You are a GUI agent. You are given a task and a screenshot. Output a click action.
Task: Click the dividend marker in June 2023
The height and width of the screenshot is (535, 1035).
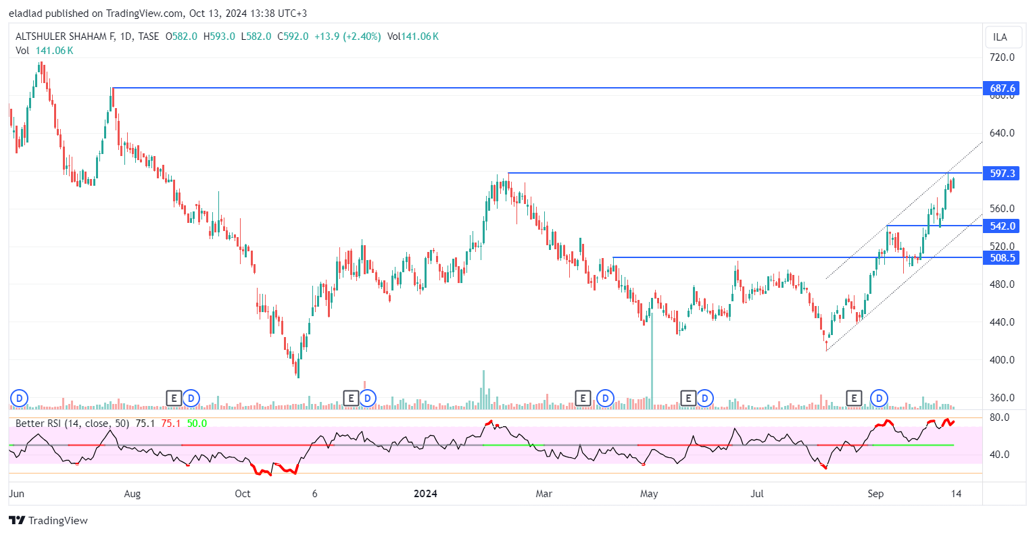[19, 399]
